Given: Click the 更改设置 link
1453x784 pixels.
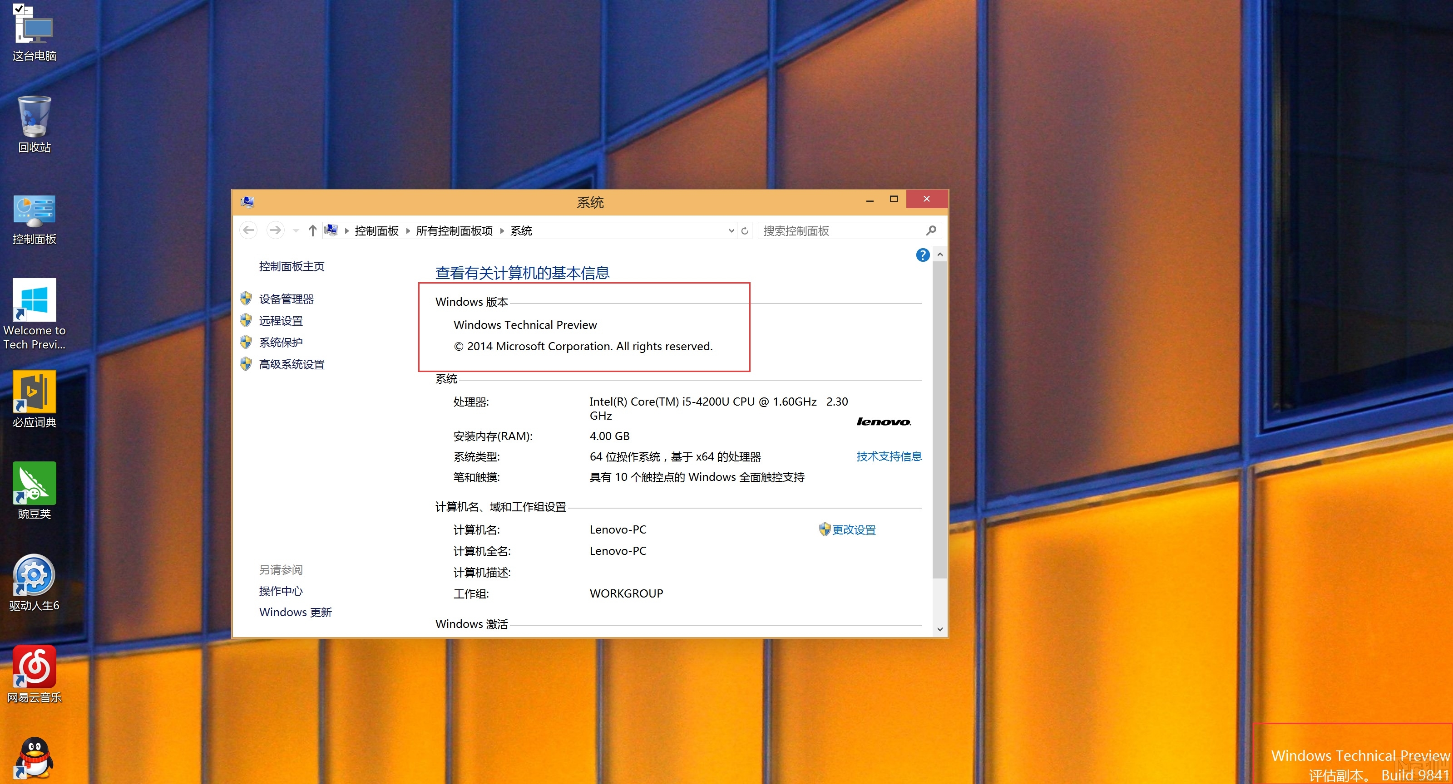Looking at the screenshot, I should point(855,530).
